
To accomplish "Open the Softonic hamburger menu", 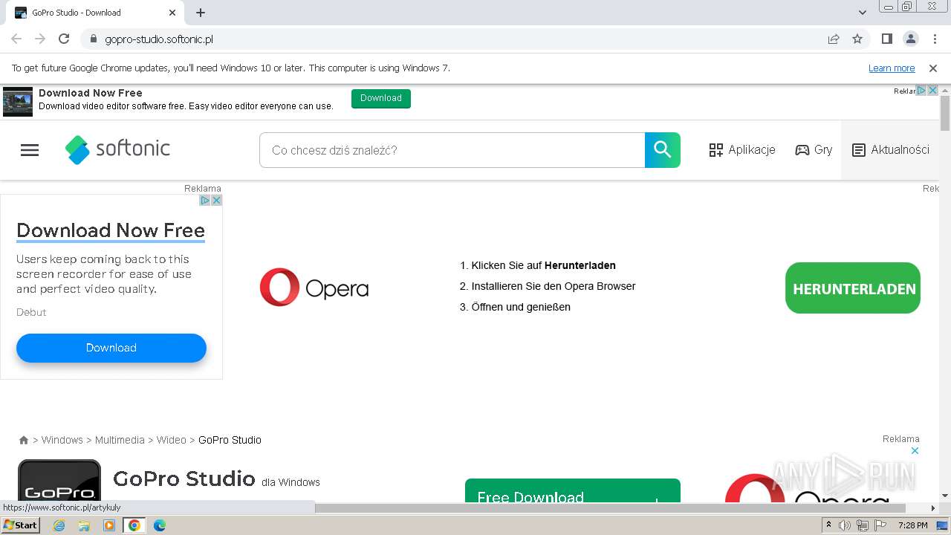I will coord(30,150).
